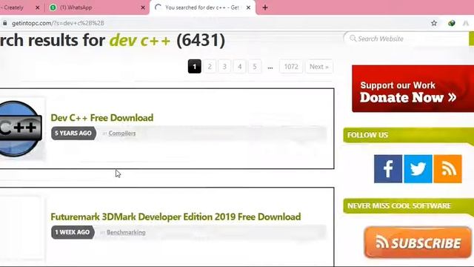Viewport: 474px width, 267px height.
Task: Open Dev C++ Free Download link
Action: [x=102, y=118]
